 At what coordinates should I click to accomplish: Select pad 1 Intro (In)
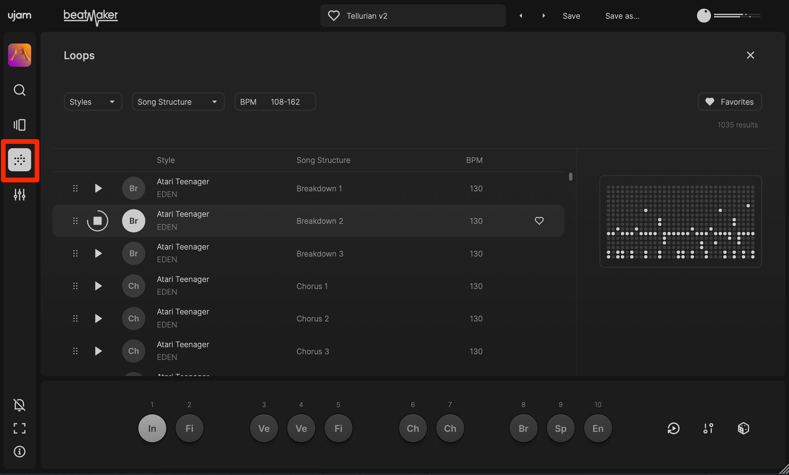[152, 429]
